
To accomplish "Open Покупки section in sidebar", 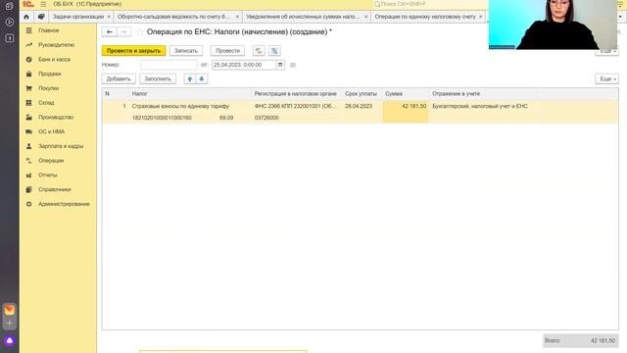I will 48,88.
